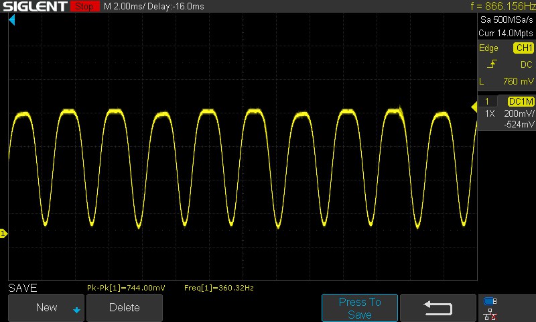Click the M 2.00ms timebase readout
Viewport: 536px width, 322px height.
pos(124,6)
